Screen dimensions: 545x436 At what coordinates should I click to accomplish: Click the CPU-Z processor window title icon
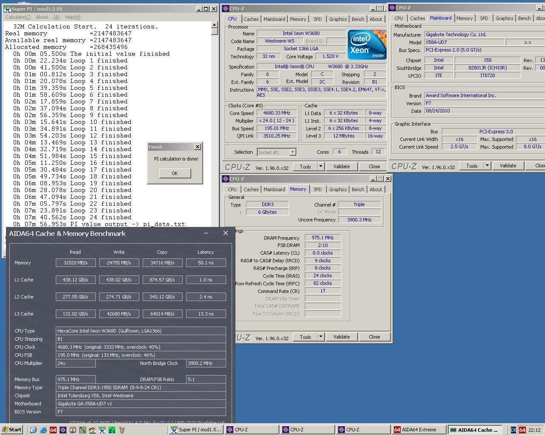pyautogui.click(x=226, y=9)
